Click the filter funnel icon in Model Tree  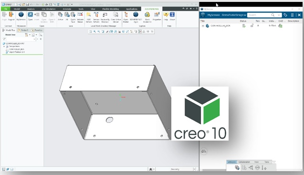point(4,39)
